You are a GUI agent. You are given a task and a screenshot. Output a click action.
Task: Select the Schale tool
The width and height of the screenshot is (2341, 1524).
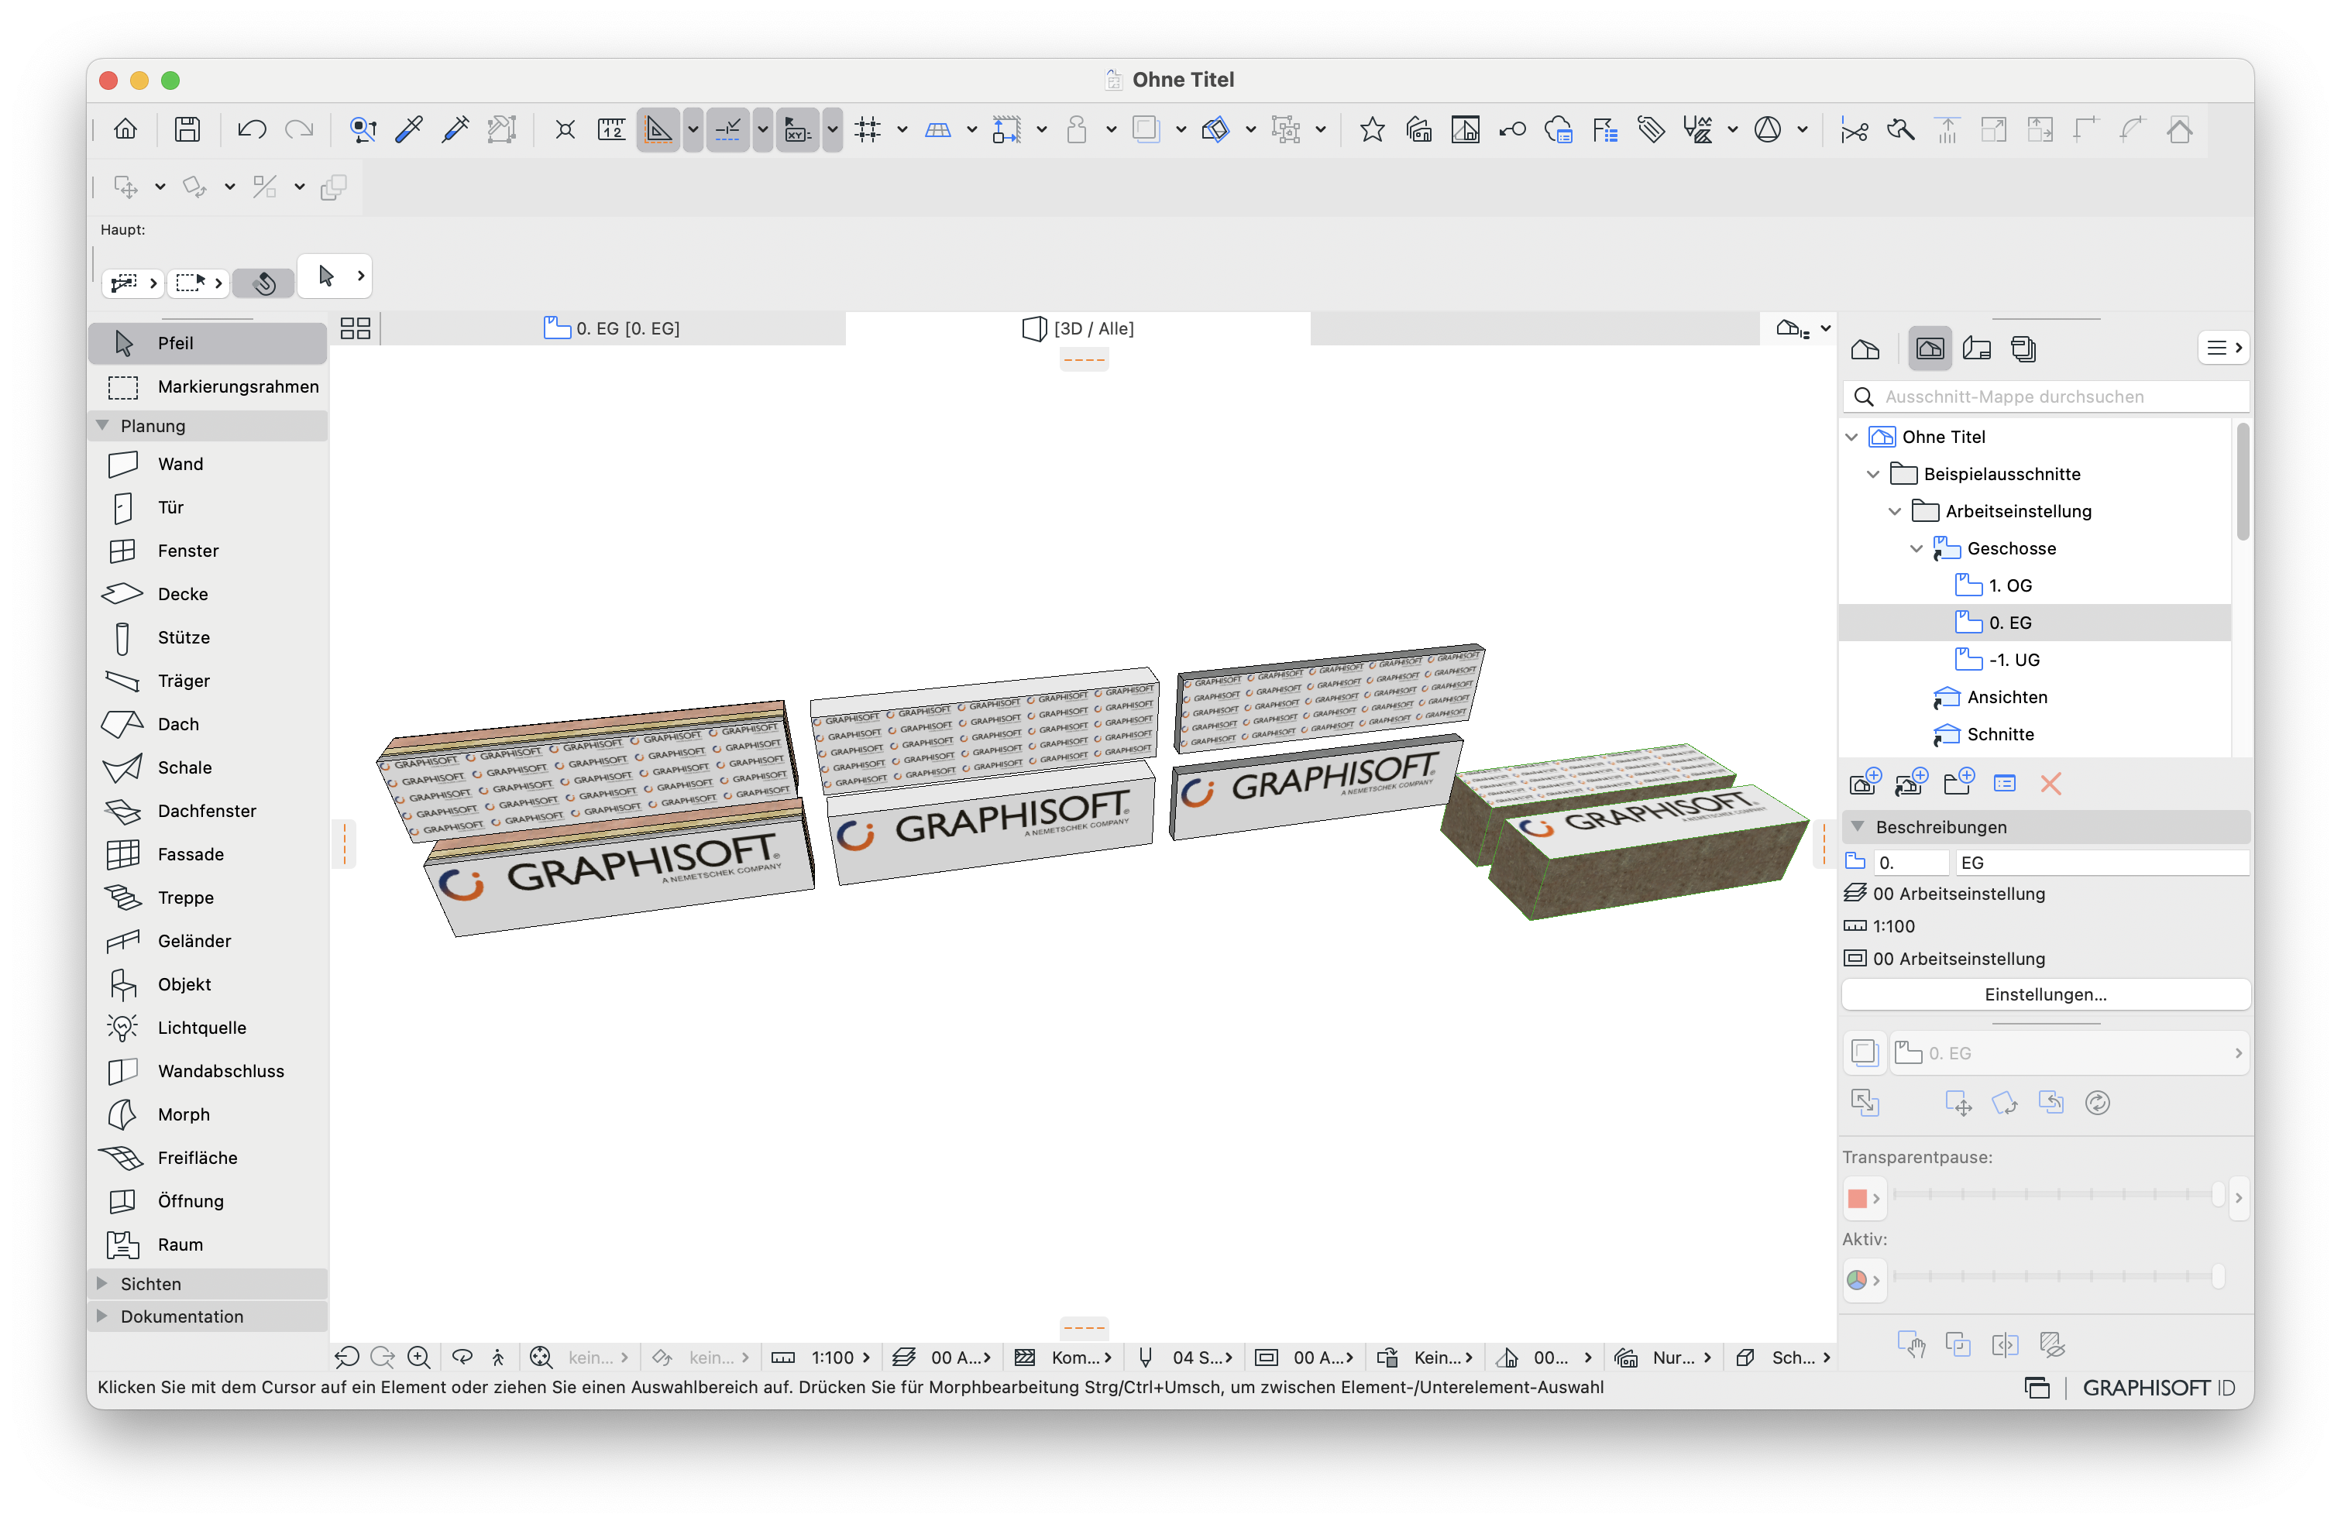208,767
